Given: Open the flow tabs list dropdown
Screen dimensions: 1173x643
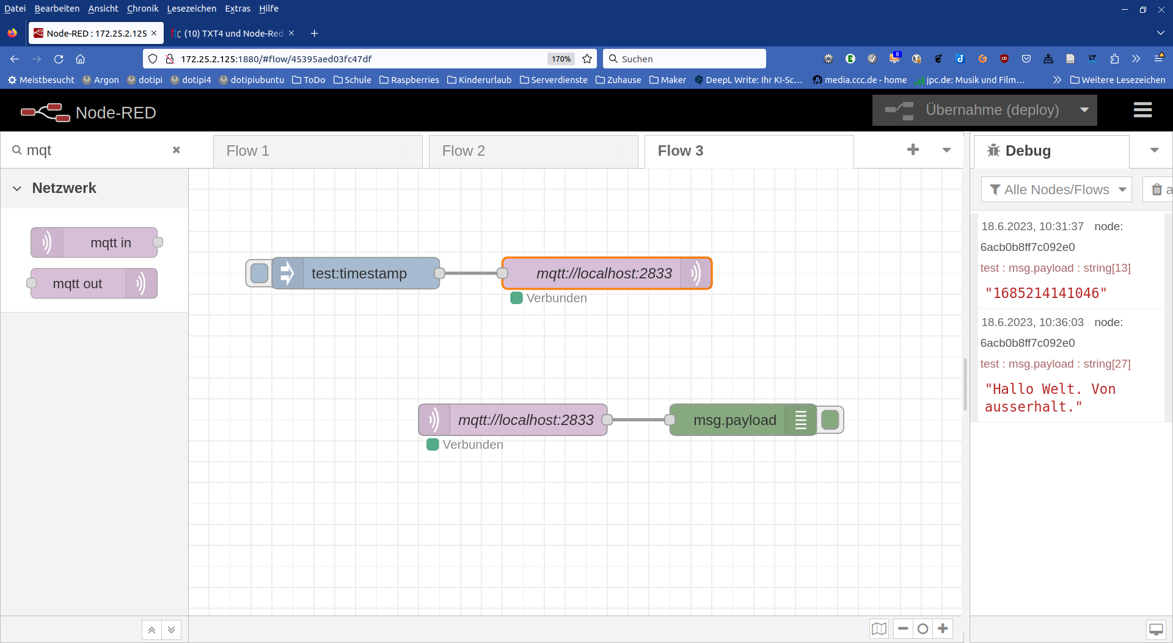Looking at the screenshot, I should (x=946, y=150).
